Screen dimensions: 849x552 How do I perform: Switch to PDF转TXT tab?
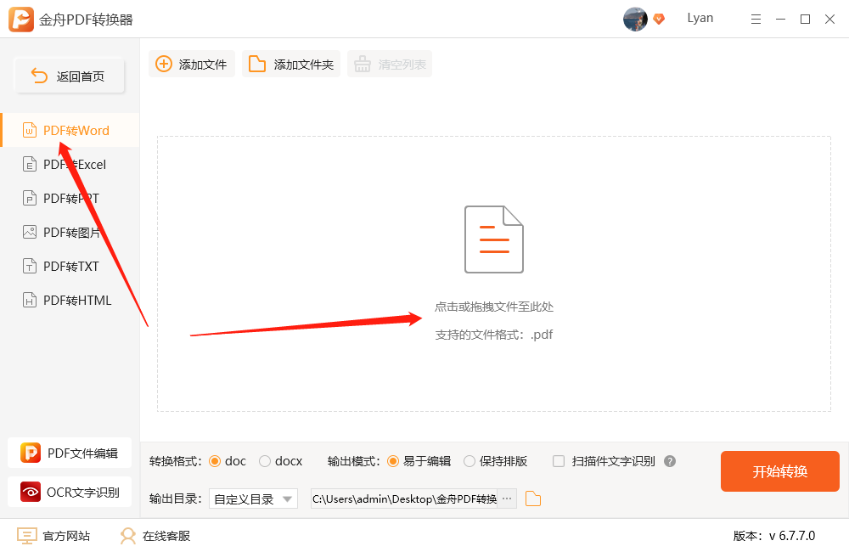click(x=70, y=266)
